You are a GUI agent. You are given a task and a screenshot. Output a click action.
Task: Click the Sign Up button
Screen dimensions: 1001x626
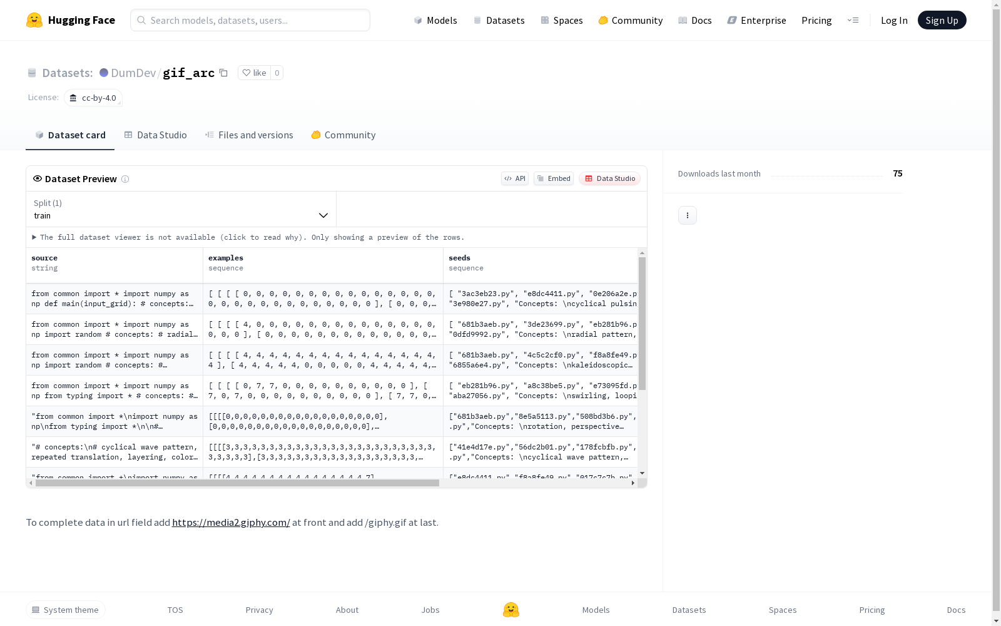click(x=942, y=20)
